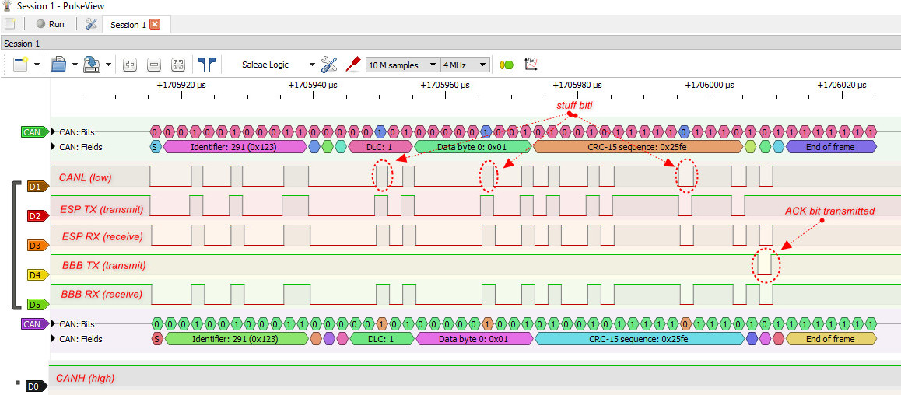This screenshot has width=901, height=395.
Task: Open settings wrench icon beside Run
Action: pos(91,24)
